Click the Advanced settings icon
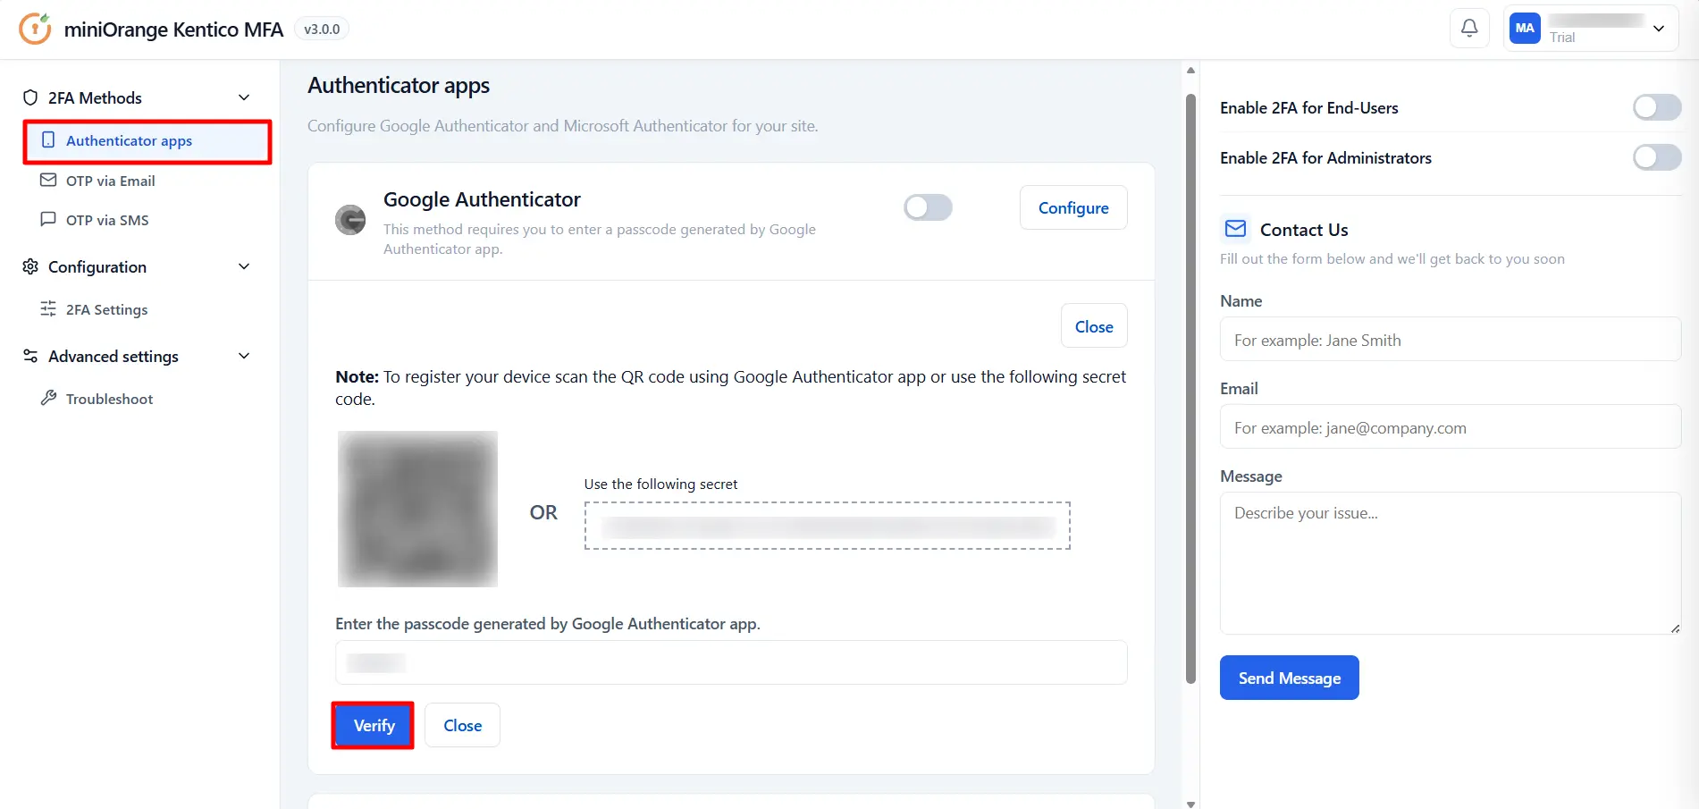This screenshot has height=809, width=1699. pos(30,356)
